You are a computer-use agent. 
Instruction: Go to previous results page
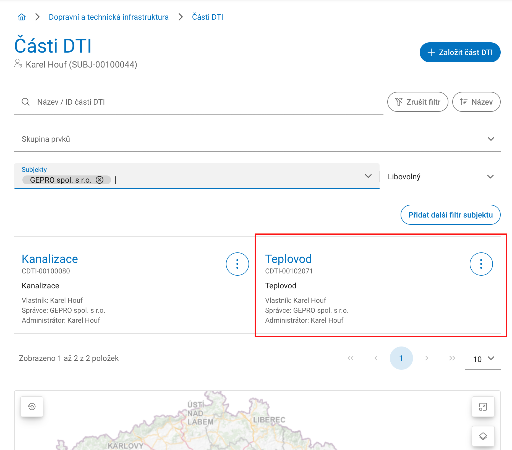(376, 358)
